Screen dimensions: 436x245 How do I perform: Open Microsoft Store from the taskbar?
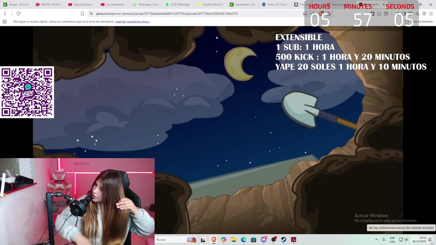coord(253,240)
